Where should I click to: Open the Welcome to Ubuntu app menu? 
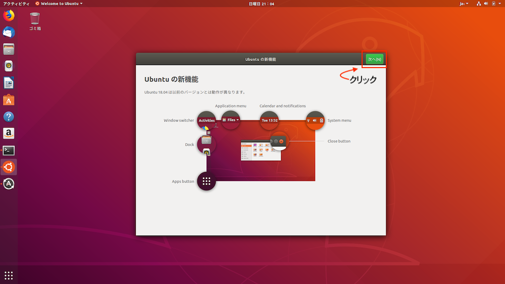coord(59,4)
